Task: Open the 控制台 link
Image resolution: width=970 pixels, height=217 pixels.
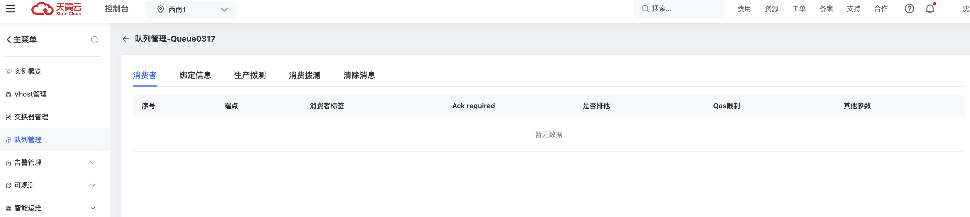Action: 117,9
